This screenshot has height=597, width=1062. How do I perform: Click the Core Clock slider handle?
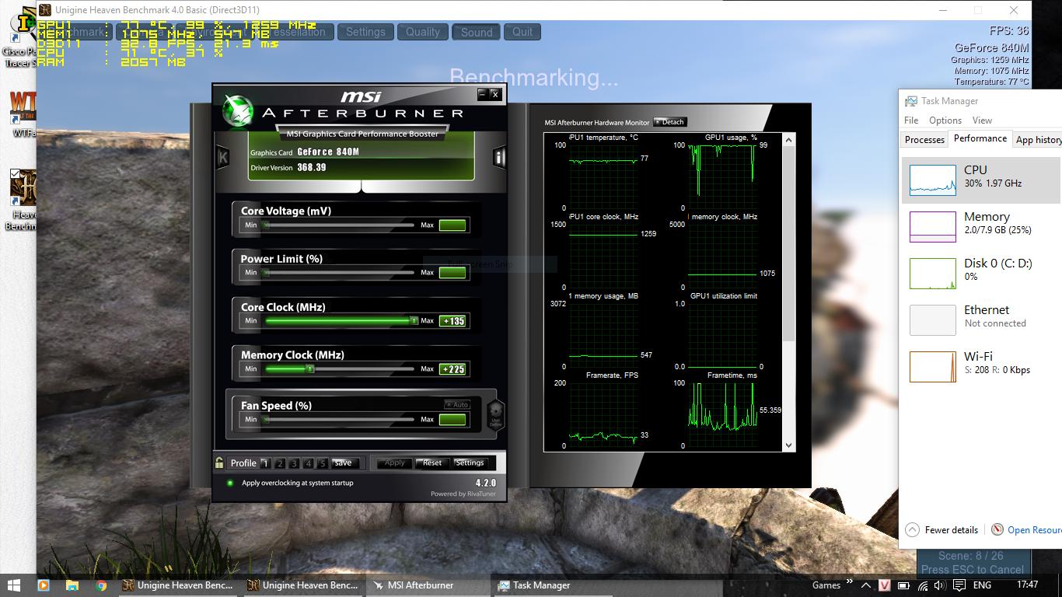(414, 320)
